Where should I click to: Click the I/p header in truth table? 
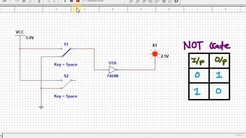tap(198, 61)
